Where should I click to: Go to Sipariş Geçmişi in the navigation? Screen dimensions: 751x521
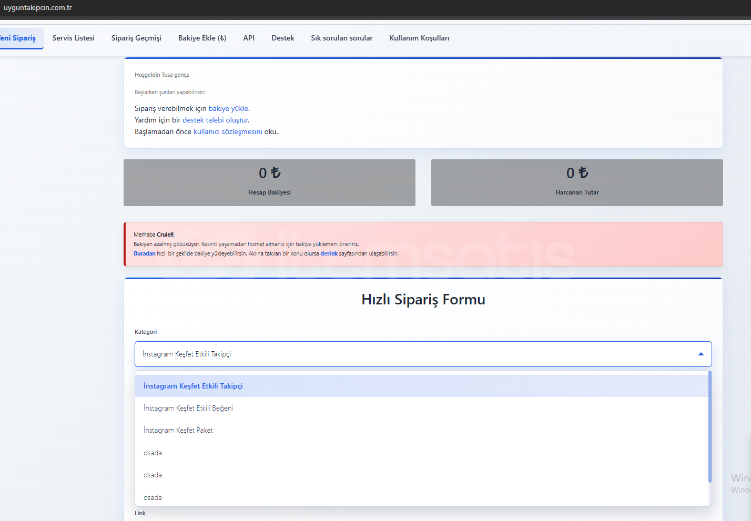(x=136, y=38)
